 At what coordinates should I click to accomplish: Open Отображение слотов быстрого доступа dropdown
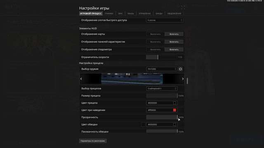pos(165,20)
